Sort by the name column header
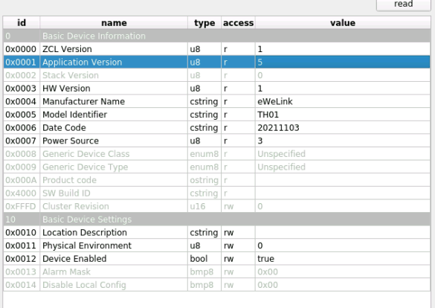The height and width of the screenshot is (308, 435). (x=114, y=23)
